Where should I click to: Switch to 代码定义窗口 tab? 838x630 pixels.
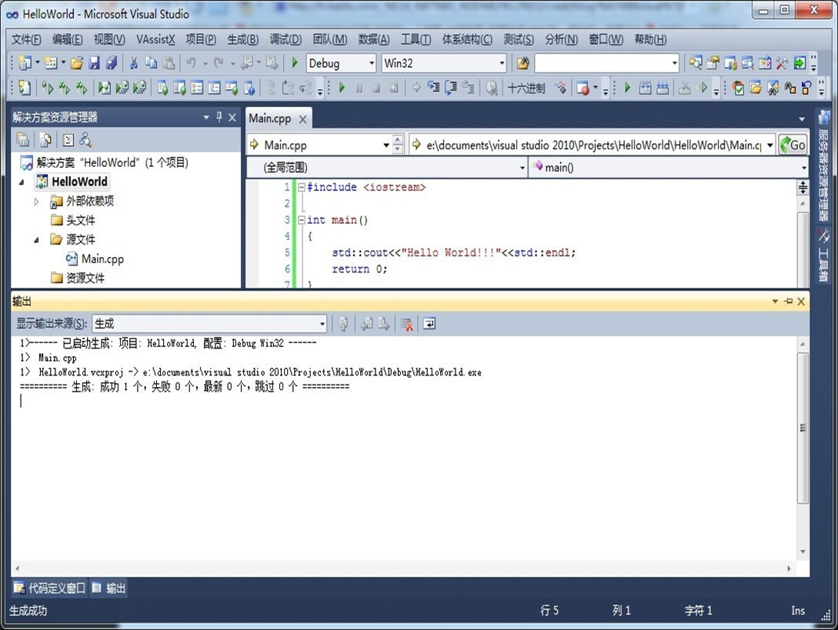pyautogui.click(x=49, y=588)
